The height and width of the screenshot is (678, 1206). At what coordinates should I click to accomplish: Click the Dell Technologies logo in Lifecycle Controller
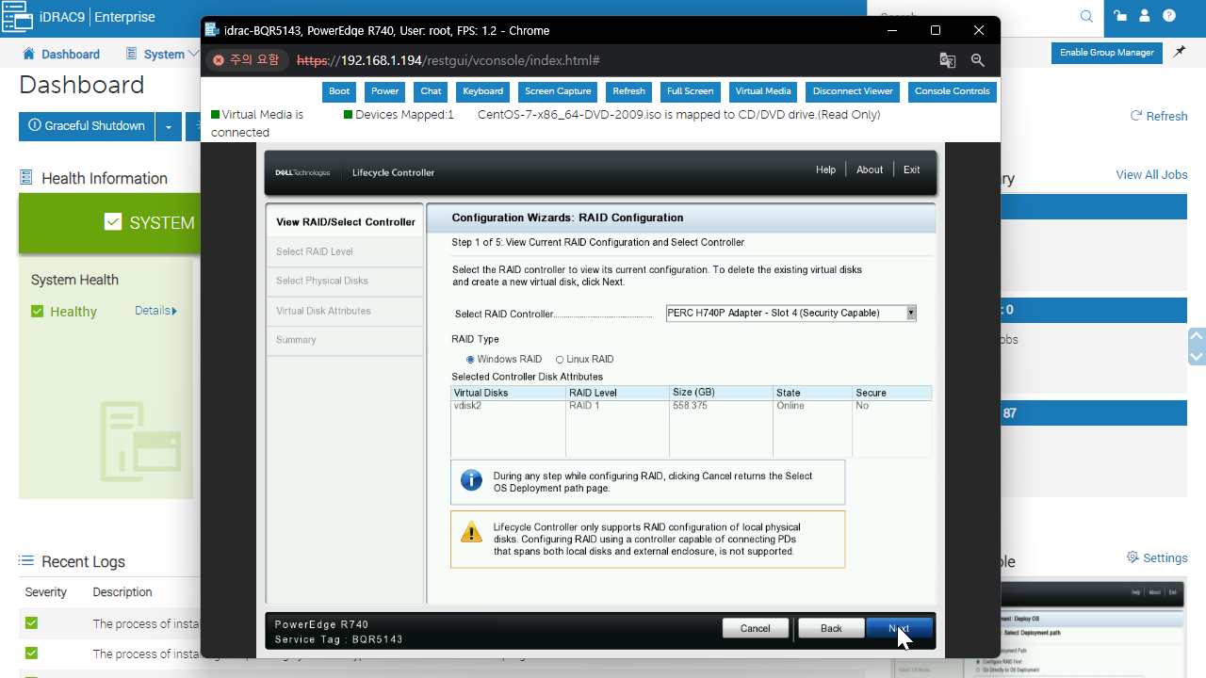coord(301,172)
